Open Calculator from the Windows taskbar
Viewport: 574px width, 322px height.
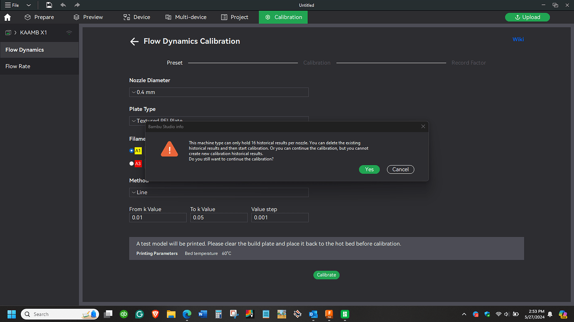pos(218,314)
